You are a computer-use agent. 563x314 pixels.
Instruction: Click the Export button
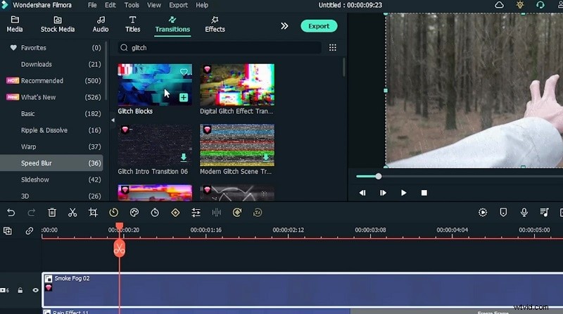[x=319, y=26]
